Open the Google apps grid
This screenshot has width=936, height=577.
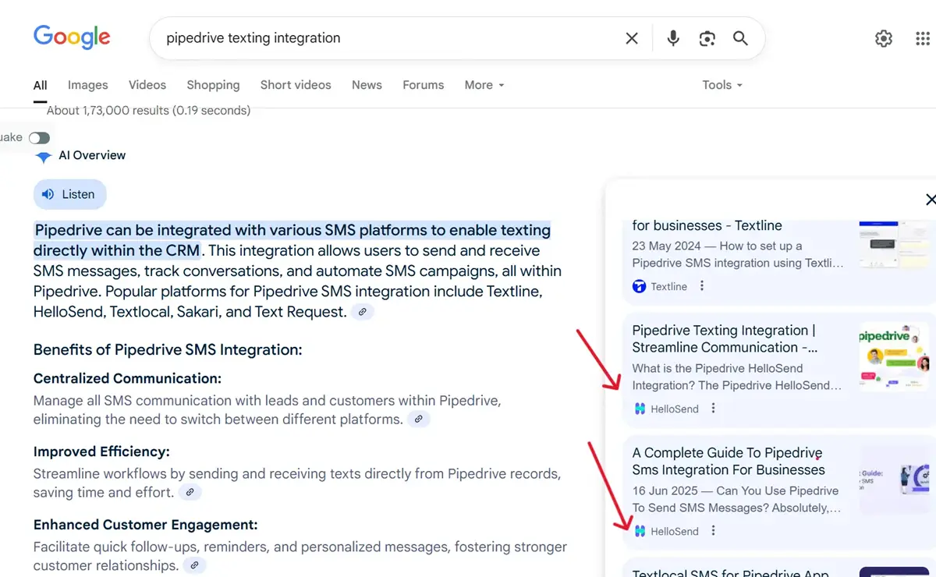coord(922,38)
